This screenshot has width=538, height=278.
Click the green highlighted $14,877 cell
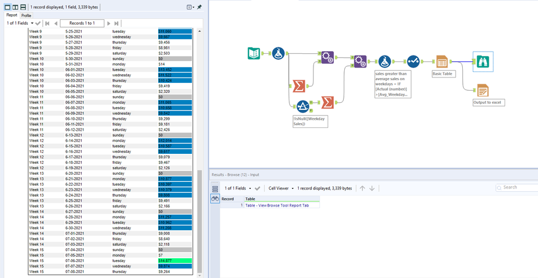(175, 261)
